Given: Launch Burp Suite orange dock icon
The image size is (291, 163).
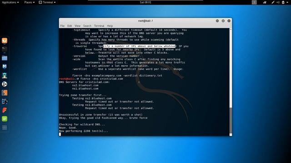Looking at the screenshot, I should pos(5,93).
